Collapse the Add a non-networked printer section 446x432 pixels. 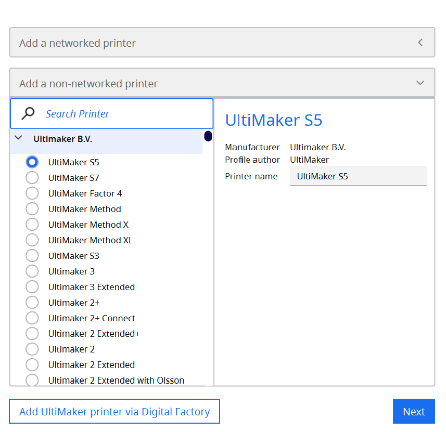point(222,83)
